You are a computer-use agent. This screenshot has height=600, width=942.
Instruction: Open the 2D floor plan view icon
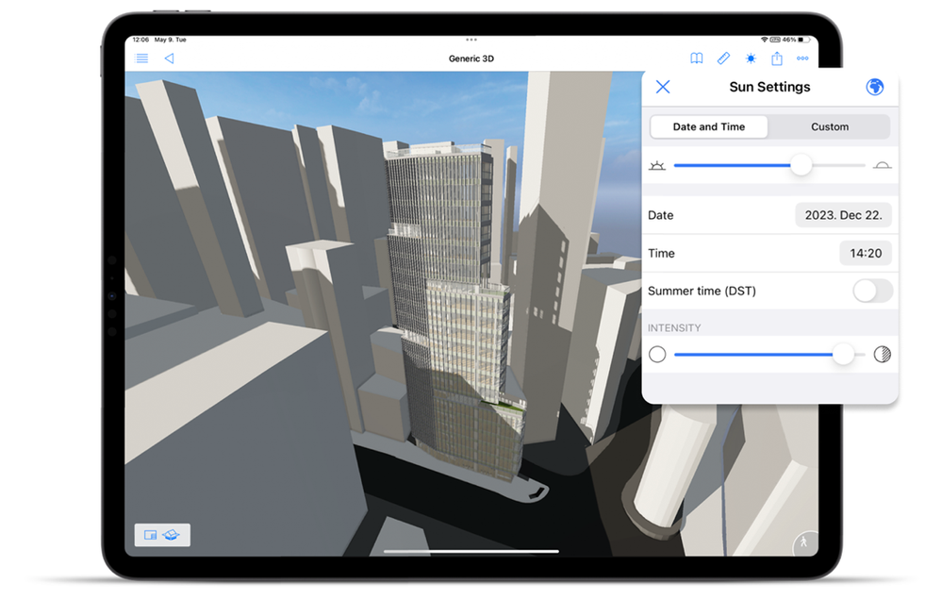click(150, 534)
